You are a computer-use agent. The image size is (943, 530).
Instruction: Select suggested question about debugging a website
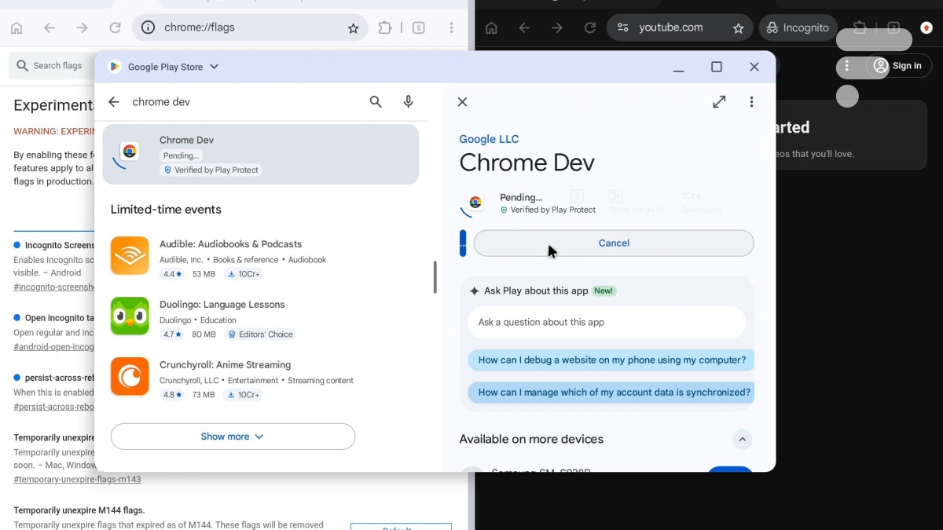pyautogui.click(x=611, y=360)
